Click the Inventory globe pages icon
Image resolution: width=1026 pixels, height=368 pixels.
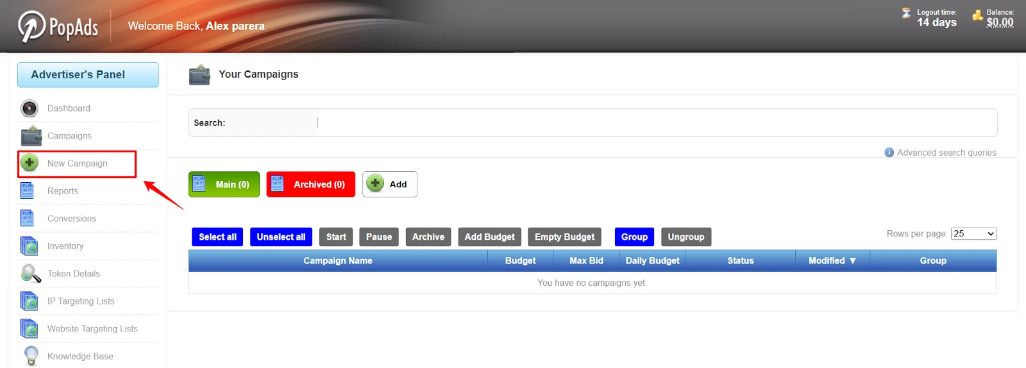coord(29,246)
